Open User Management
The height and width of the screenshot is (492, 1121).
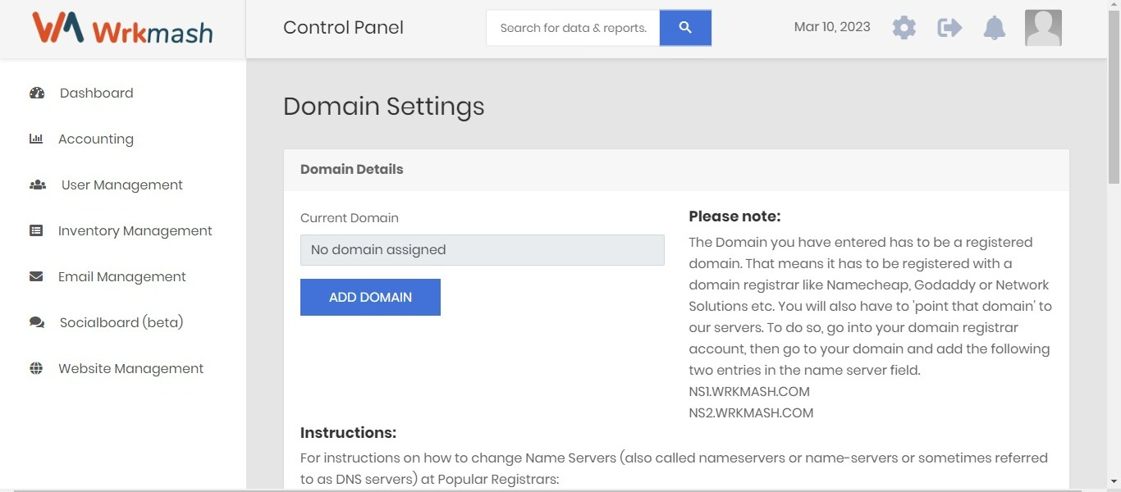pyautogui.click(x=121, y=184)
